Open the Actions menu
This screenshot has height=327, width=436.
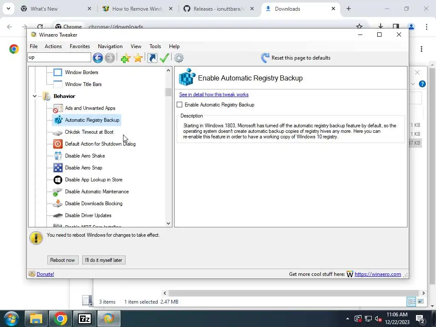(53, 46)
